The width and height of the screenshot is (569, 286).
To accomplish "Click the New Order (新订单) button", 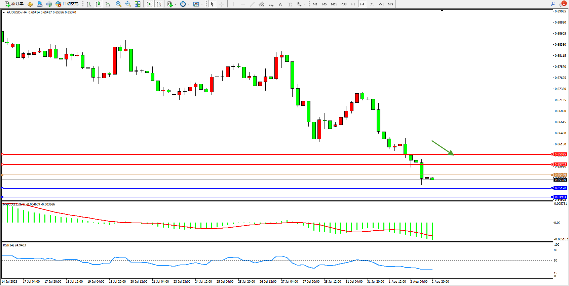I will 14,4.
